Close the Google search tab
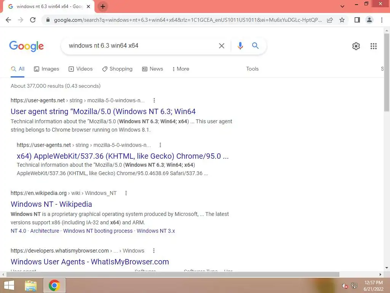Image resolution: width=390 pixels, height=293 pixels. pyautogui.click(x=88, y=6)
